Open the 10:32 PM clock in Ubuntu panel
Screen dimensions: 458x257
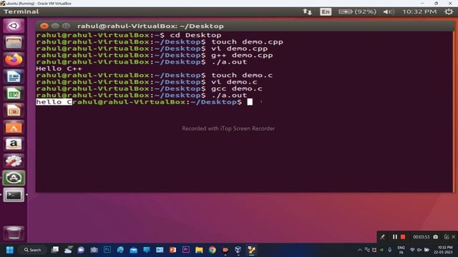pyautogui.click(x=419, y=11)
